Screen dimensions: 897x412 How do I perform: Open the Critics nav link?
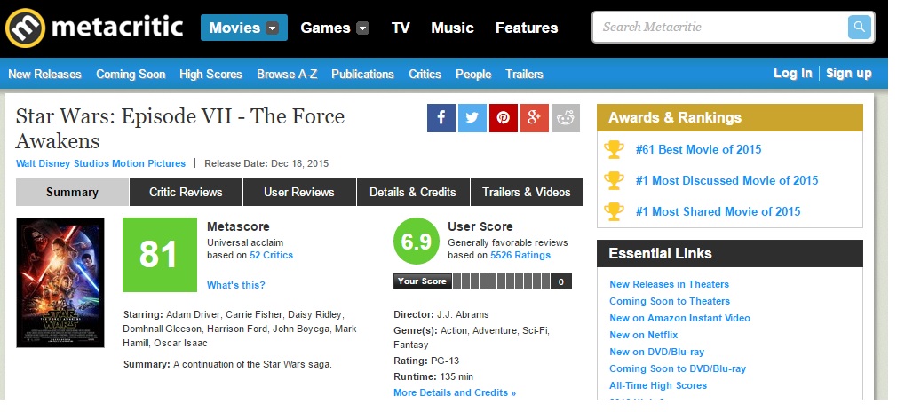pos(425,74)
